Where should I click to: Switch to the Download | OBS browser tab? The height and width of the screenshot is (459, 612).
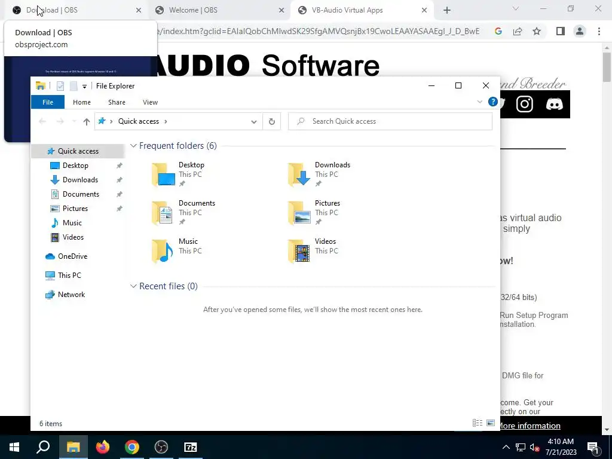[77, 10]
